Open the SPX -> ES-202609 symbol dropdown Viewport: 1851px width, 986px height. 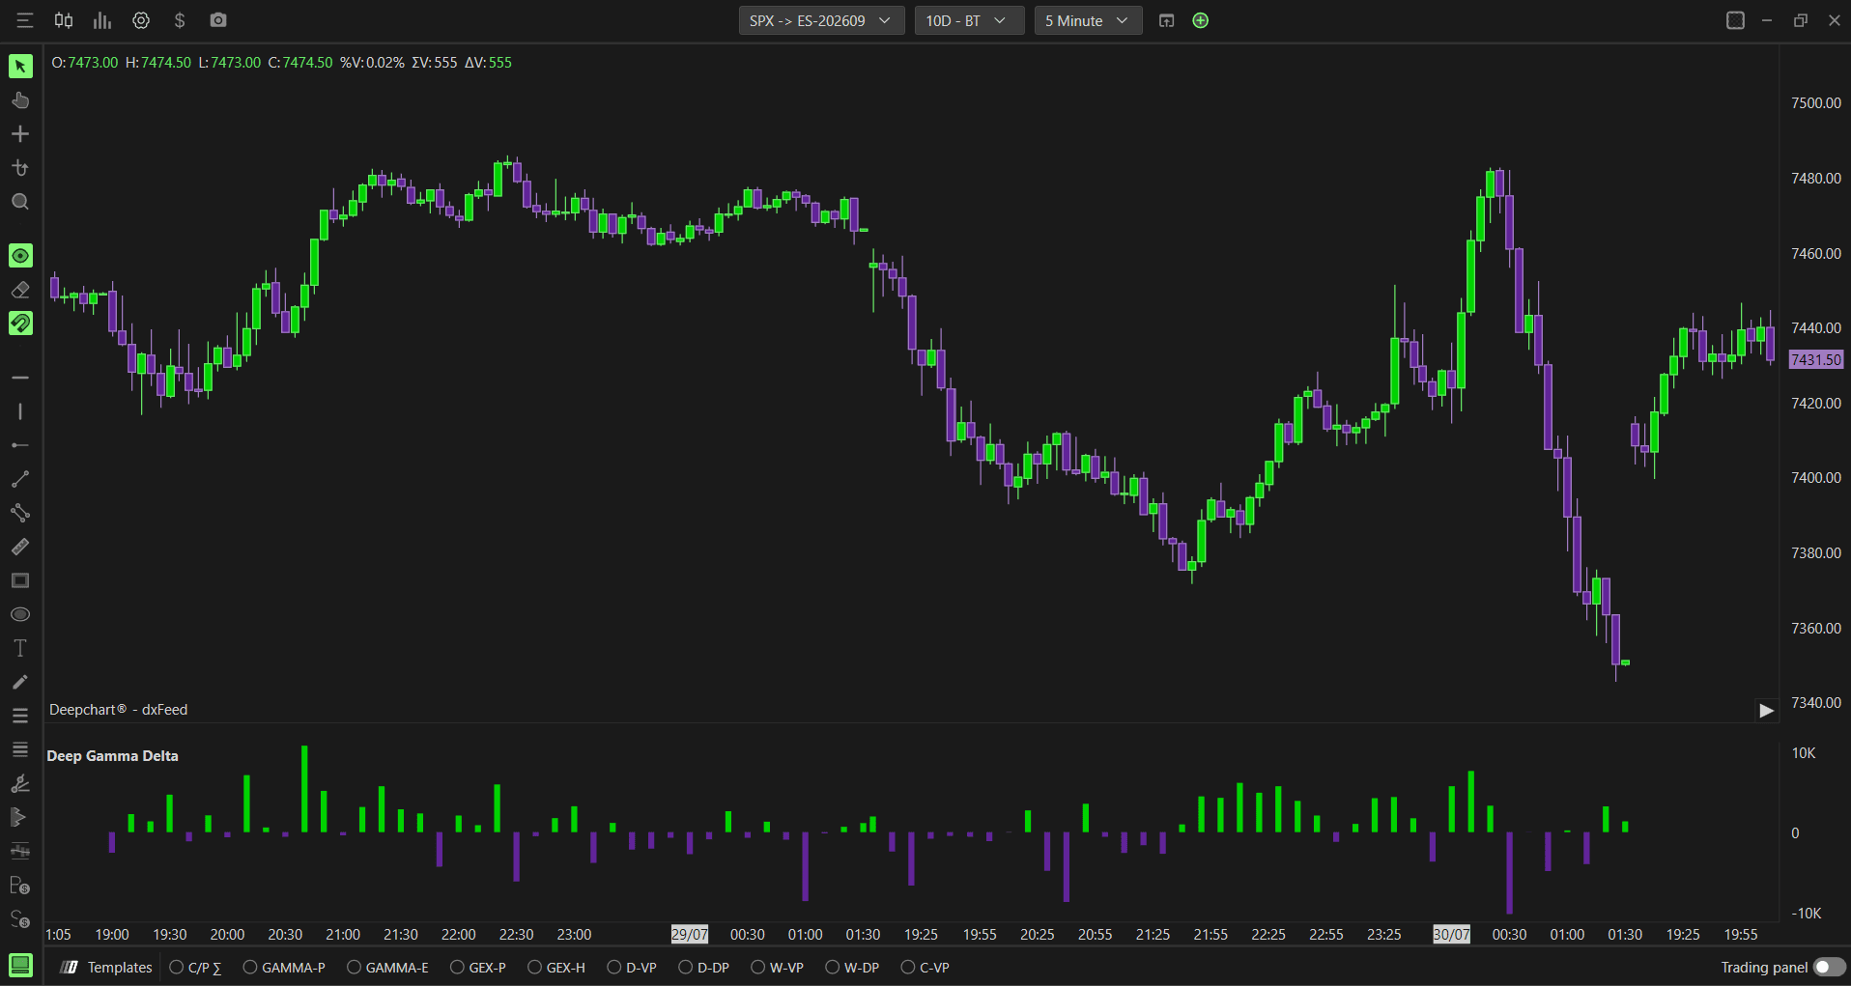click(x=821, y=20)
